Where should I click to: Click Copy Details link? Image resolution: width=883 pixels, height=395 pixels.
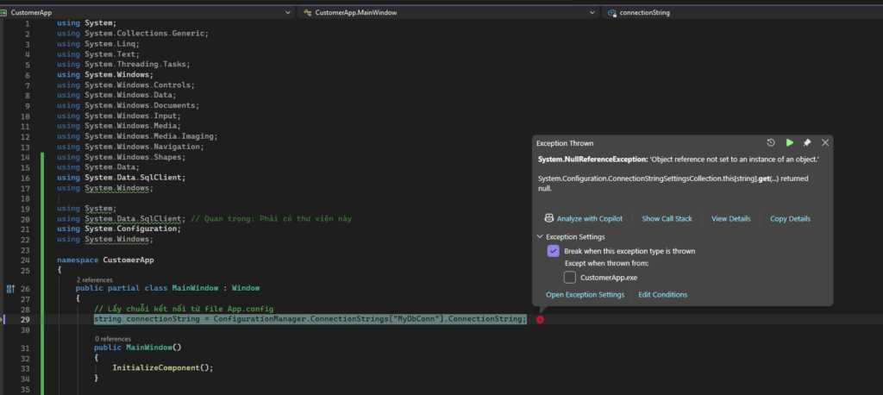coord(790,219)
